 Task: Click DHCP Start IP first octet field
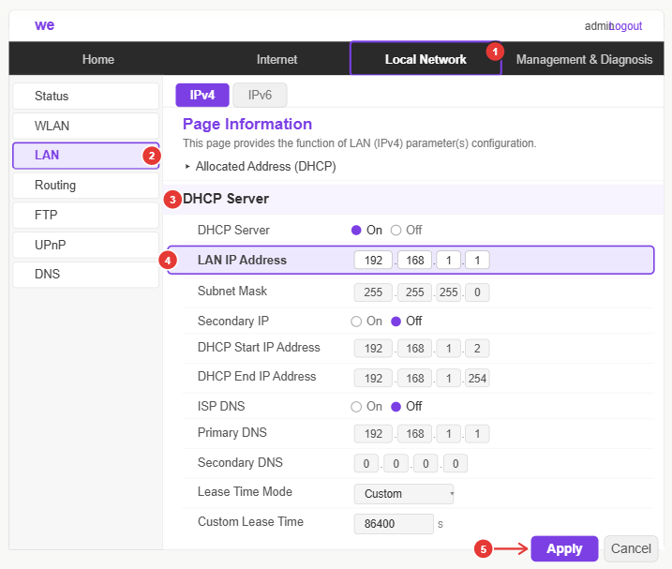point(373,349)
